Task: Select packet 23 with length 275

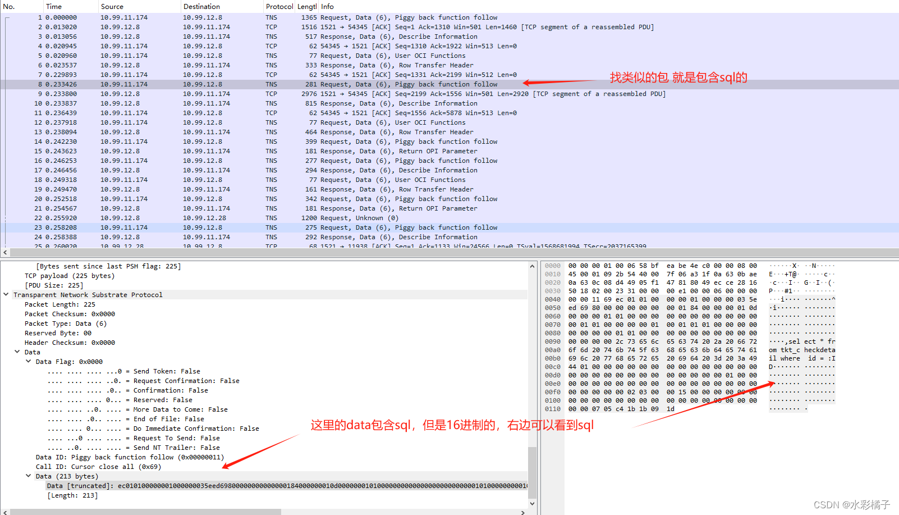Action: pos(450,227)
